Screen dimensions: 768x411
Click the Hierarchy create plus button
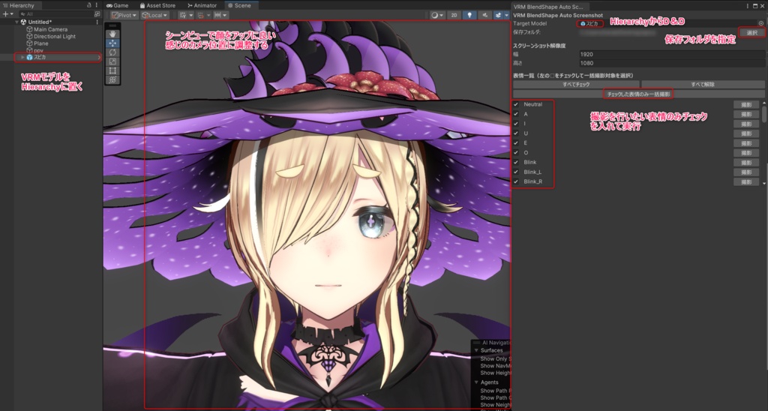click(8, 14)
